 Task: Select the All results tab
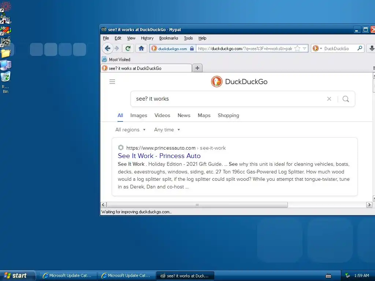[x=120, y=115]
